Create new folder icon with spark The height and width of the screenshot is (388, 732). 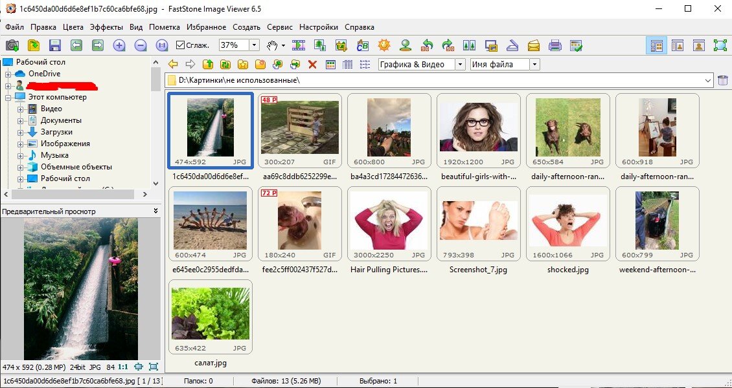(260, 64)
